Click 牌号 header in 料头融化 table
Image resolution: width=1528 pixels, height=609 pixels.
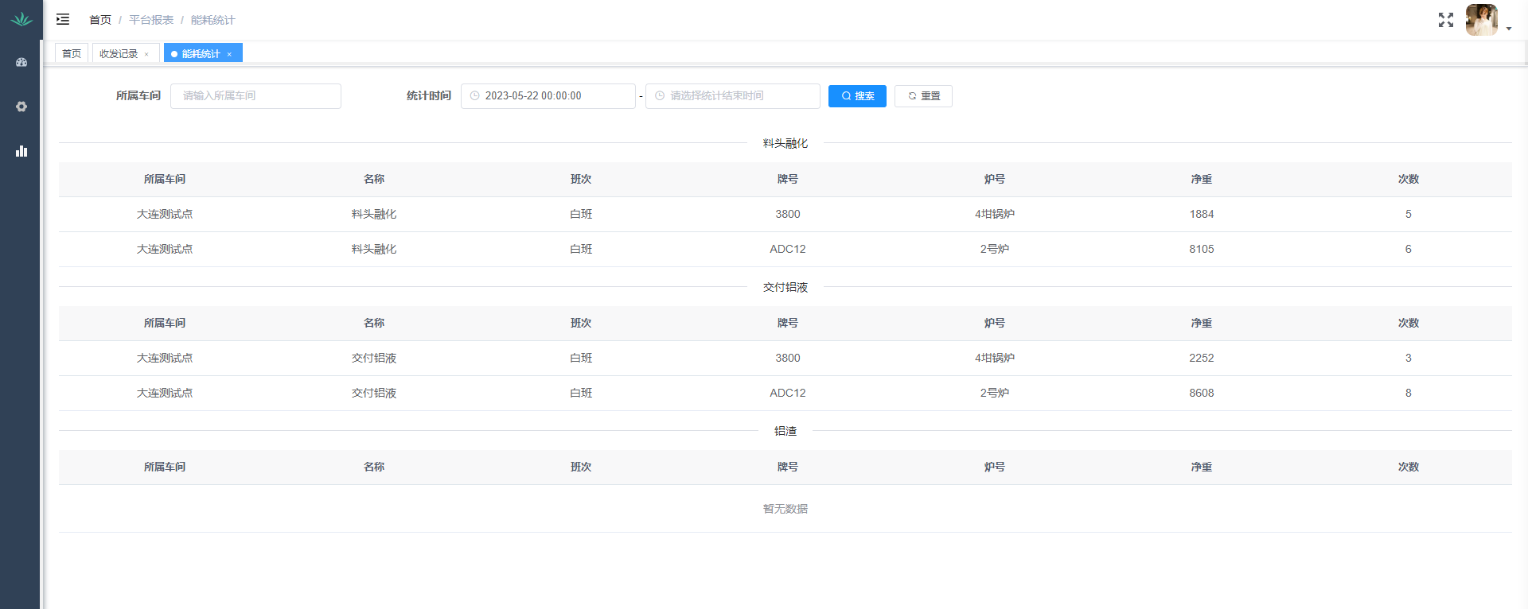[x=788, y=180]
